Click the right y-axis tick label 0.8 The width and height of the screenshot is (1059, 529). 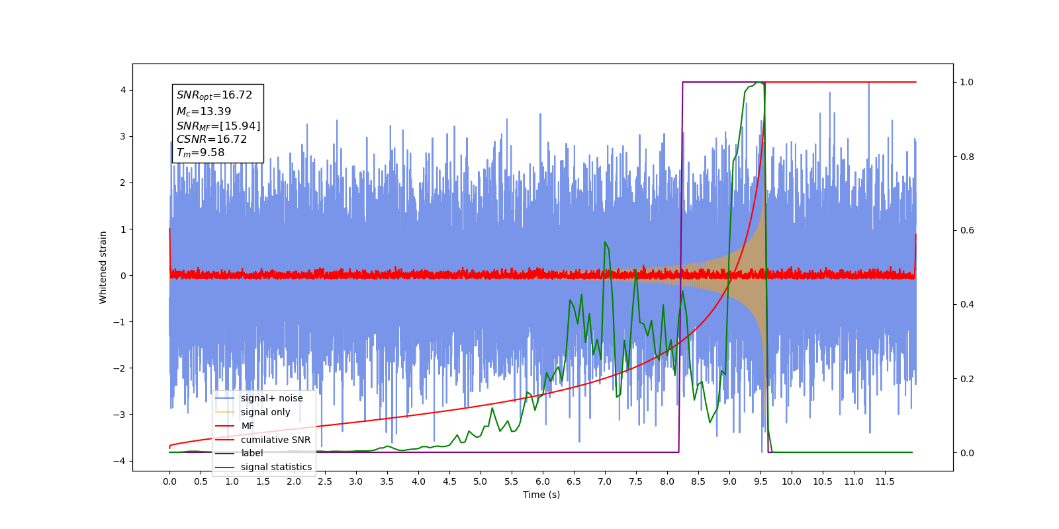(967, 157)
